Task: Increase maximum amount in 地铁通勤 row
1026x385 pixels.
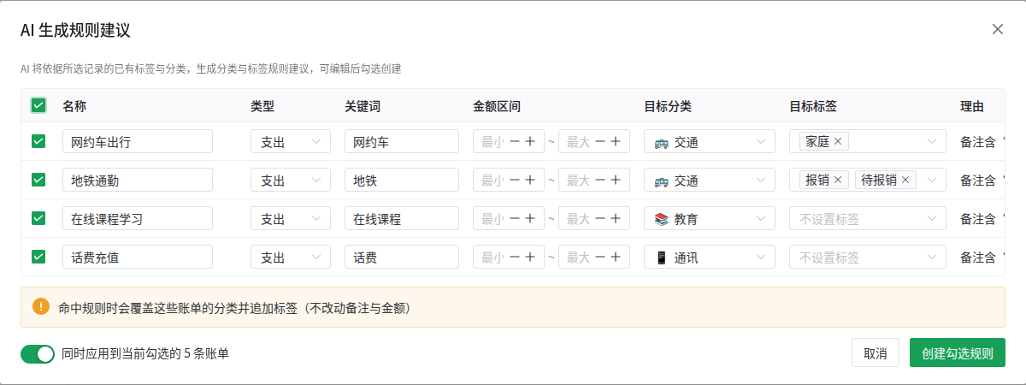Action: coord(616,180)
